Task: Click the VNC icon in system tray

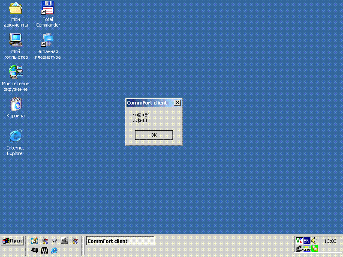Action: click(x=299, y=241)
